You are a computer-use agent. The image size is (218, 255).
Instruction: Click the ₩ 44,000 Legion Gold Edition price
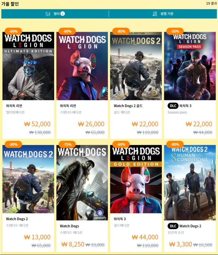pyautogui.click(x=145, y=237)
